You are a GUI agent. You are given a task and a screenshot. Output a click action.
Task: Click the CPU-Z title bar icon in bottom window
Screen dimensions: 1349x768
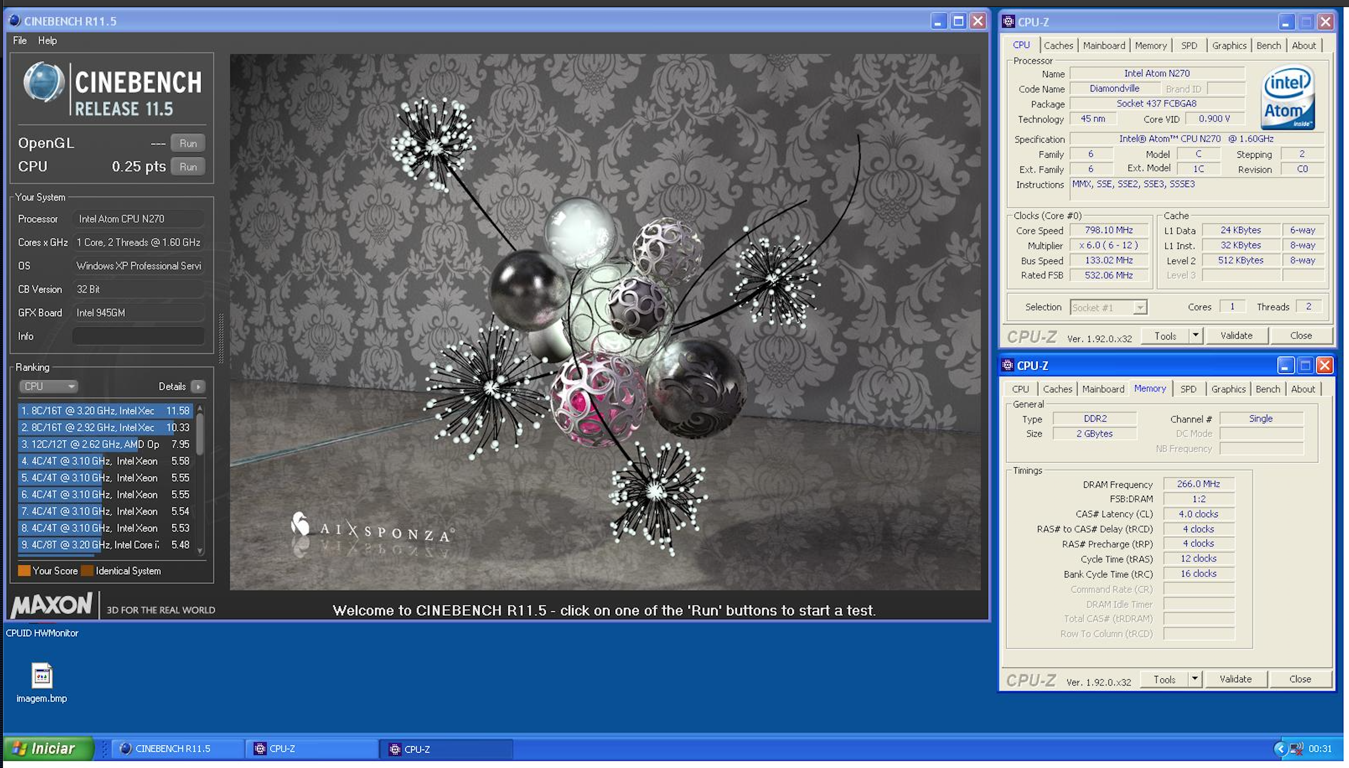click(1007, 365)
